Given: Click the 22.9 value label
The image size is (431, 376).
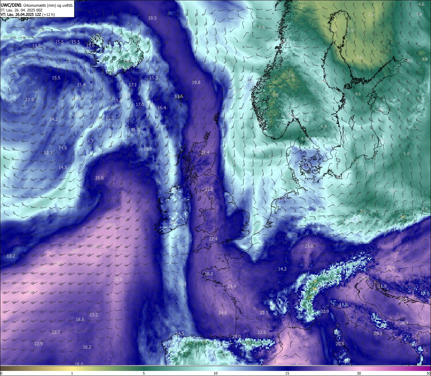Looking at the screenshot, I should point(38,344).
